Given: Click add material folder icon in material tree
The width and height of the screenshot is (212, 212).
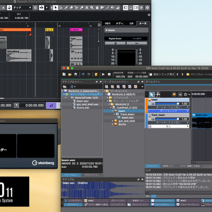Looking at the screenshot, I should pyautogui.click(x=64, y=87).
